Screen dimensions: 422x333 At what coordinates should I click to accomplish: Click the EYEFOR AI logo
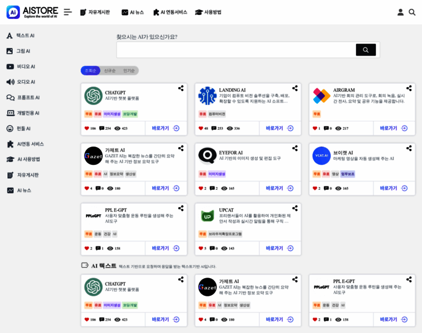point(208,155)
